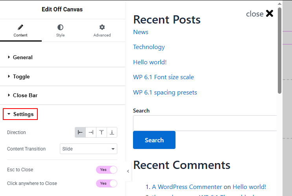The width and height of the screenshot is (292, 196).
Task: Click the gear icon for Advanced
Action: point(102,27)
